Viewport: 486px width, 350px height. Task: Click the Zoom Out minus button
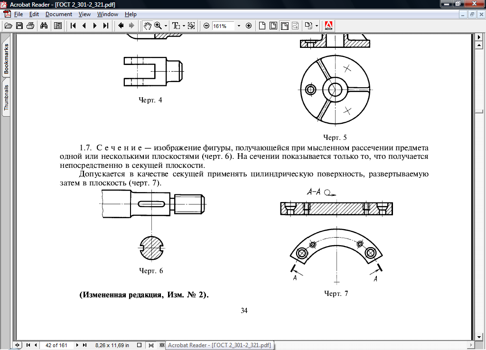(206, 26)
